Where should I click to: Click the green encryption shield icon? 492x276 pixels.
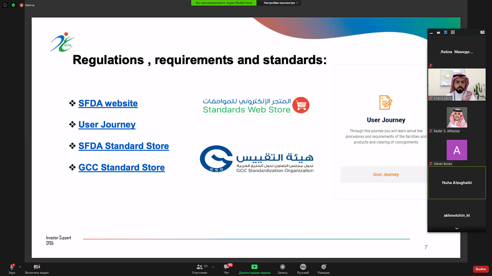point(13,5)
